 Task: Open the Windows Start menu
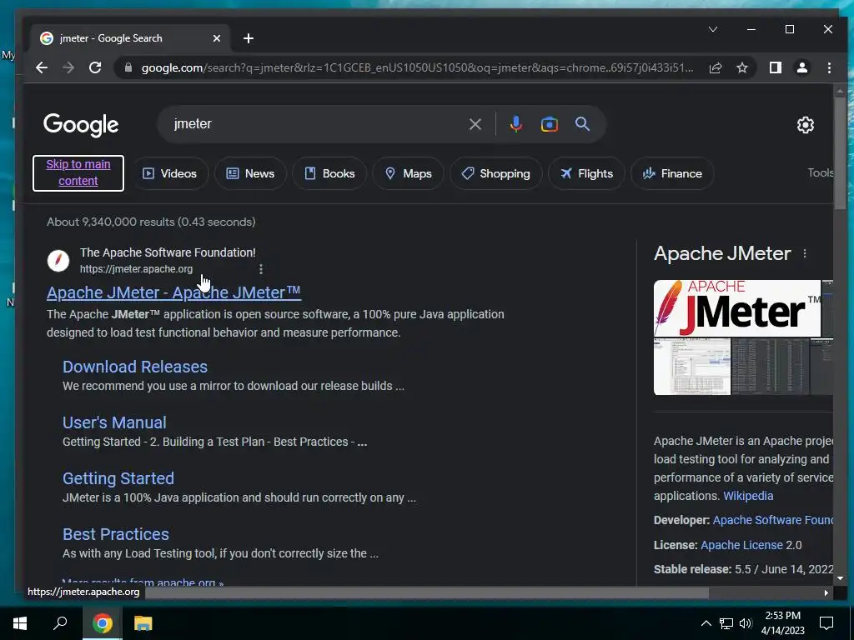[20, 623]
